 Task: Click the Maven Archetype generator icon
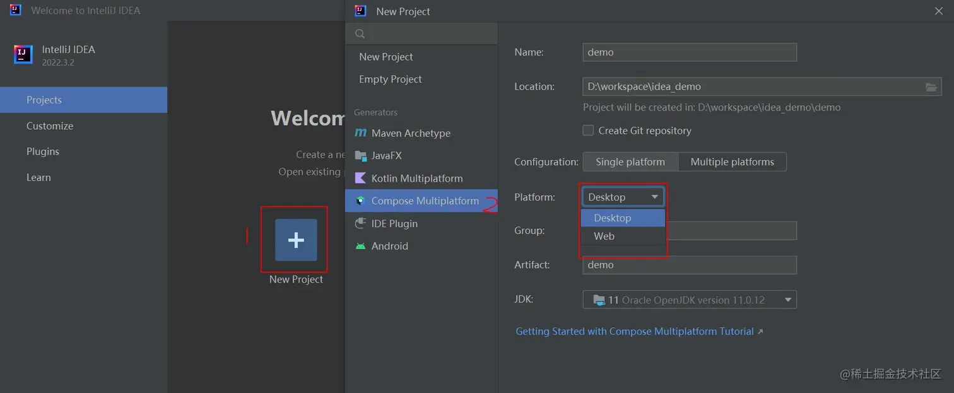(360, 133)
